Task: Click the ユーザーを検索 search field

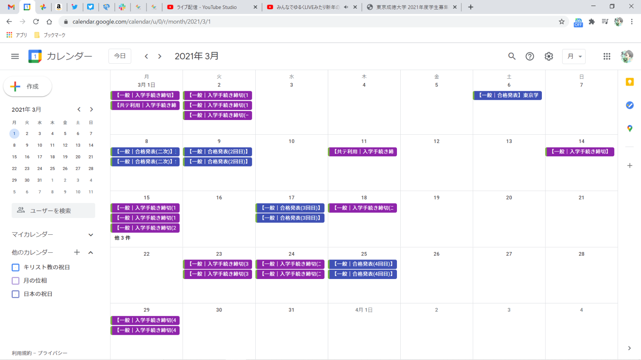Action: (x=53, y=211)
